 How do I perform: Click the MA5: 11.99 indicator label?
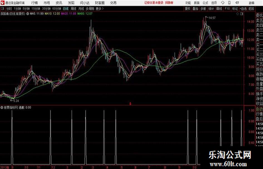tap(37, 14)
